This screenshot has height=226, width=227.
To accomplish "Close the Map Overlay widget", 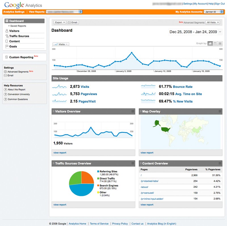I will click(x=220, y=112).
